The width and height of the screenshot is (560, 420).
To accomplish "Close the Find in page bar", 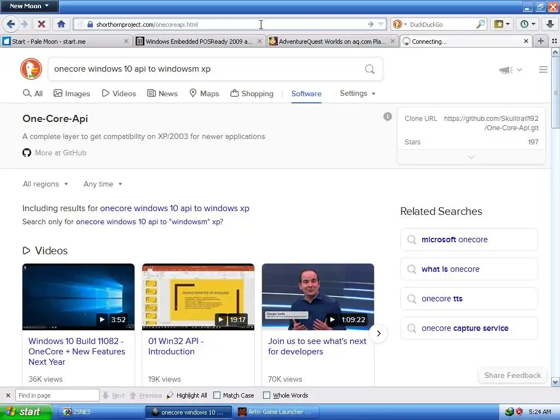I will (x=8, y=395).
